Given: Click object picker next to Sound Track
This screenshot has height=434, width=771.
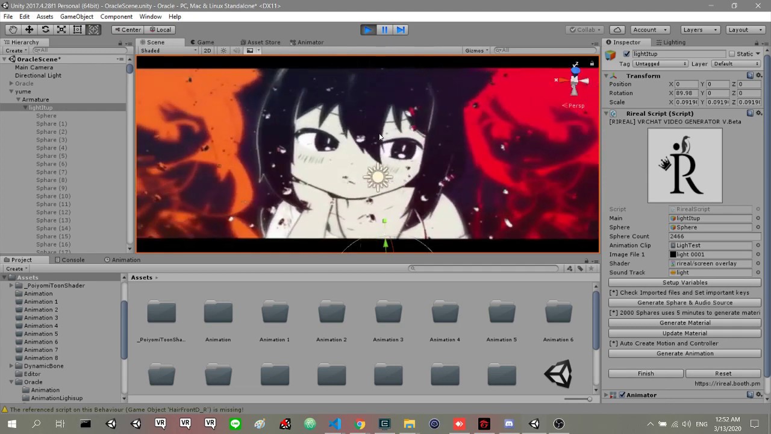Looking at the screenshot, I should [758, 272].
